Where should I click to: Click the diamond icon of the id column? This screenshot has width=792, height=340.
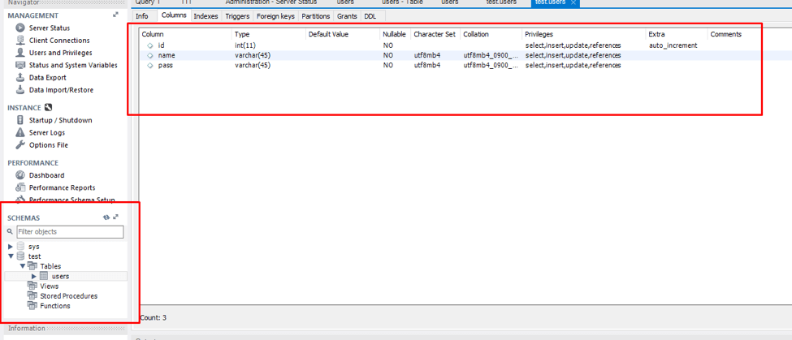click(150, 45)
